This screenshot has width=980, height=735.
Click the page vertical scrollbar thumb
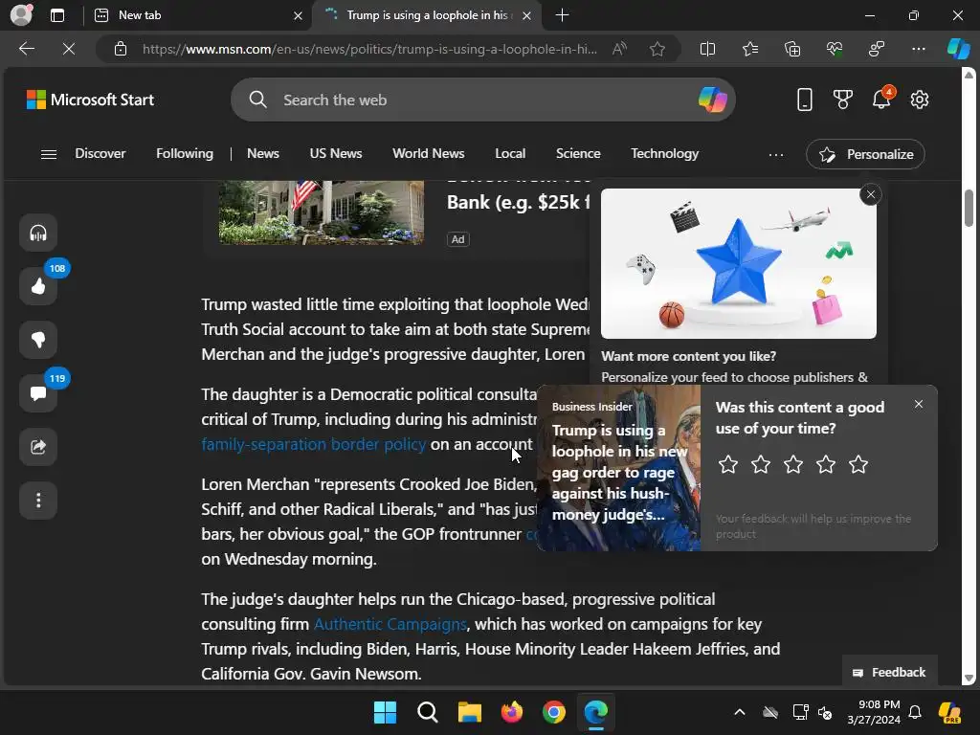[x=969, y=207]
